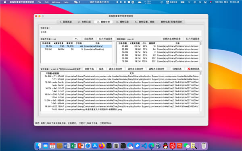Sort main directory list by 重复容量 header
The width and height of the screenshot is (242, 151).
[x=58, y=43]
